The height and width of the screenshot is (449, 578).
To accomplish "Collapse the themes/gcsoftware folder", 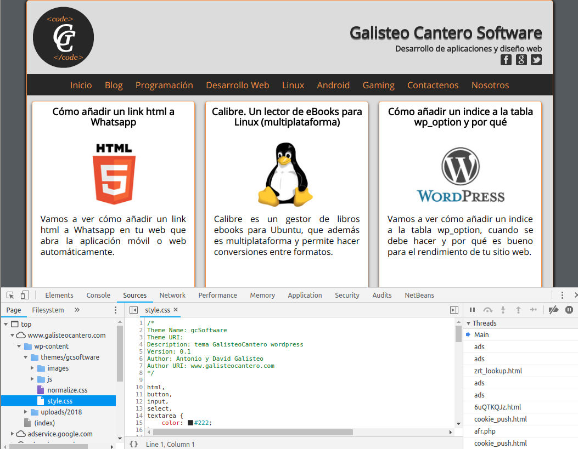I will [x=25, y=357].
